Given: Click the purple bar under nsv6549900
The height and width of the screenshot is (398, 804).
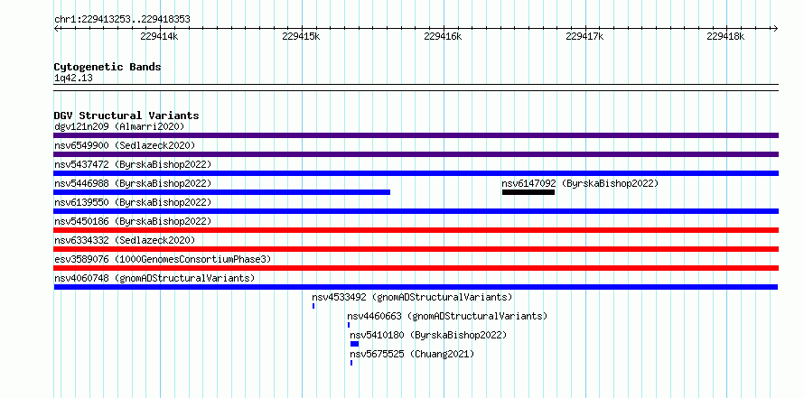Looking at the screenshot, I should tap(416, 154).
